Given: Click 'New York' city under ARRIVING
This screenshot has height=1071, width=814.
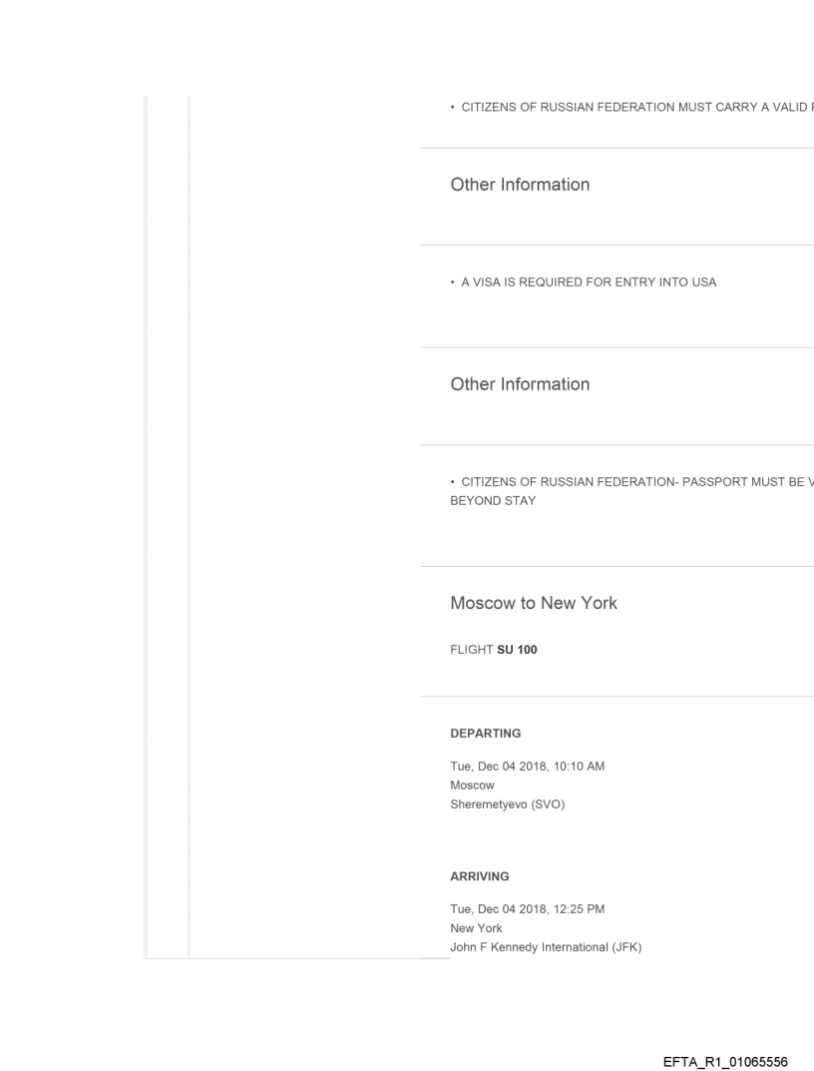Looking at the screenshot, I should point(477,928).
